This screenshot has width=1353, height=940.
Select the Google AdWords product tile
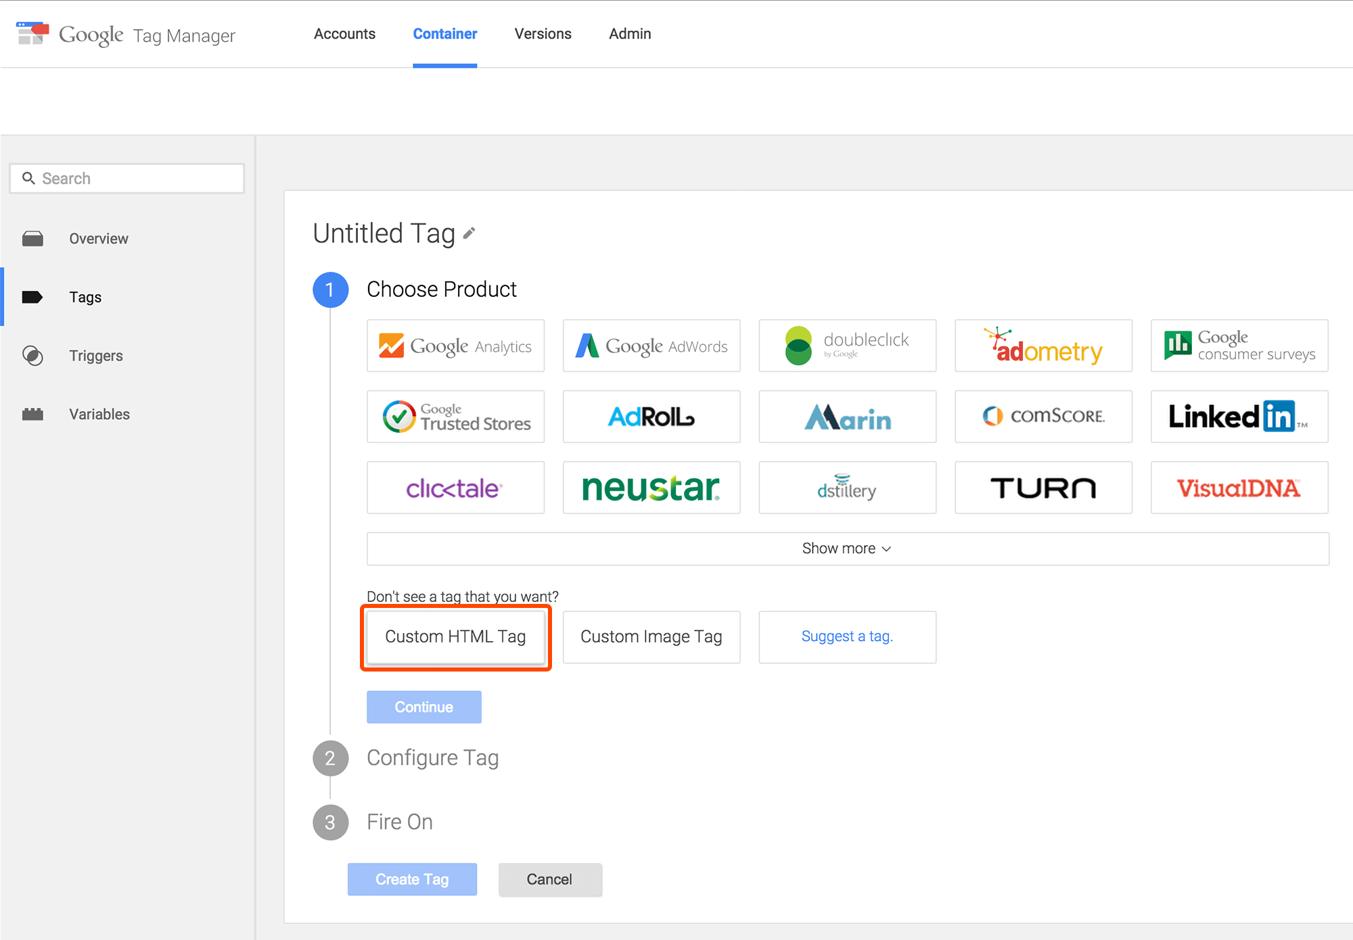[651, 346]
